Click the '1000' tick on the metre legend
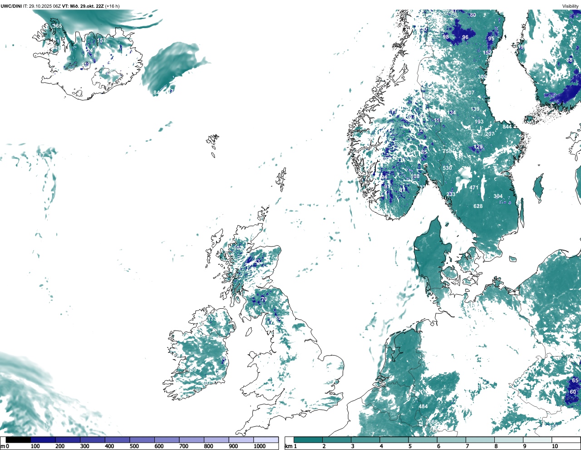581x450 pixels. click(x=260, y=446)
